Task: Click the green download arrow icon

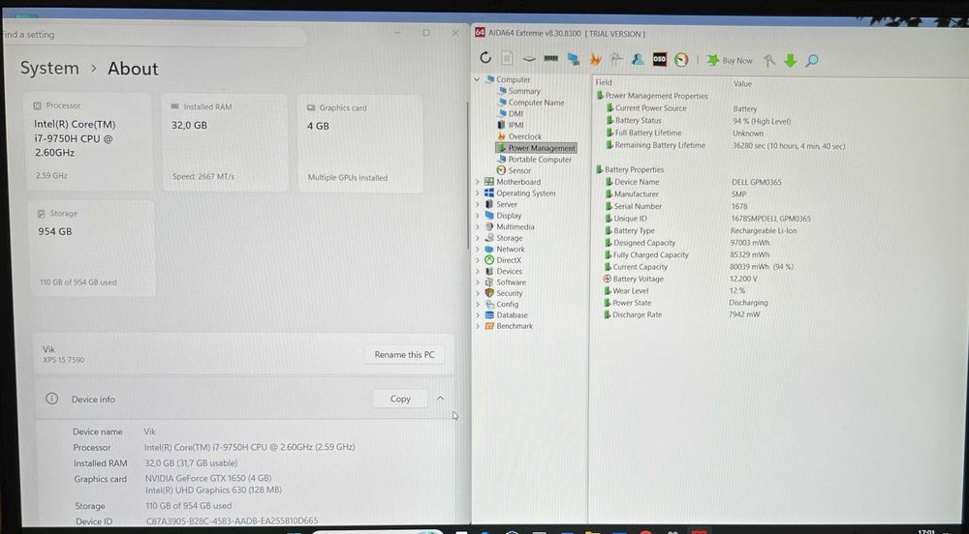Action: 791,60
